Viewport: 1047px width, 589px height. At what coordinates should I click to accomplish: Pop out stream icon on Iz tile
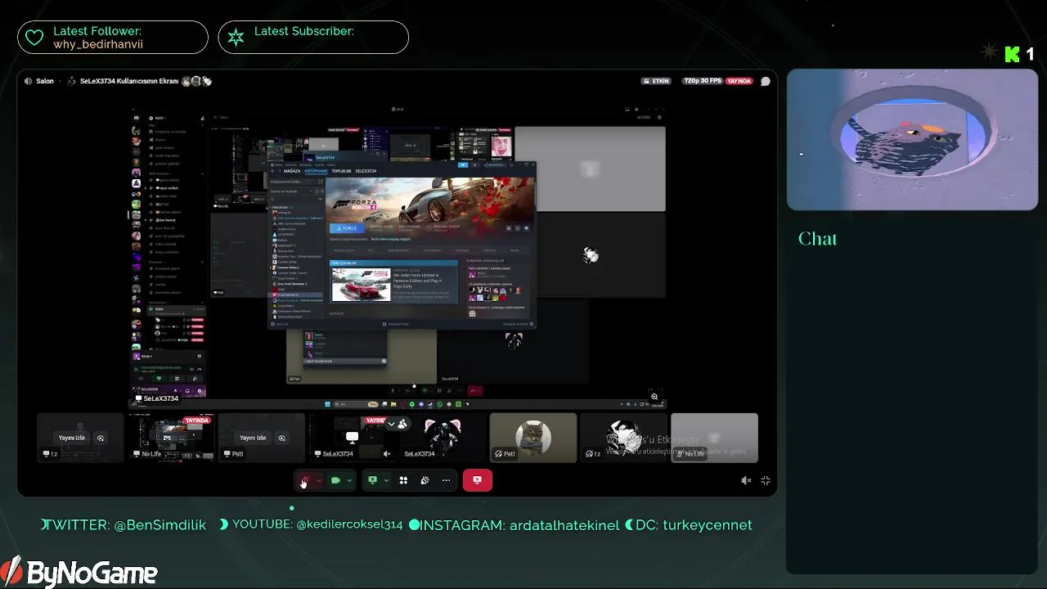[101, 438]
